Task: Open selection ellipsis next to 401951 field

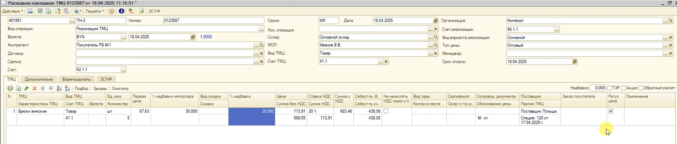Action: (72, 21)
